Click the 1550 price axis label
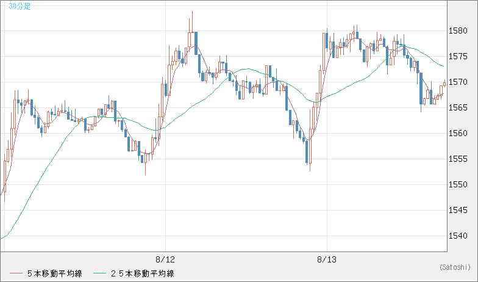This screenshot has height=282, width=478. coord(458,184)
